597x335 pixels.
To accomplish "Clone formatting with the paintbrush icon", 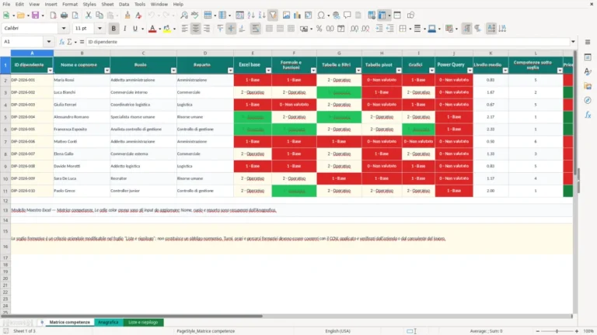I will point(127,16).
